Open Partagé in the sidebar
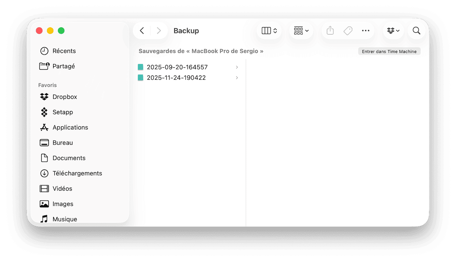Screen dimensions: 456x262 tap(63, 66)
